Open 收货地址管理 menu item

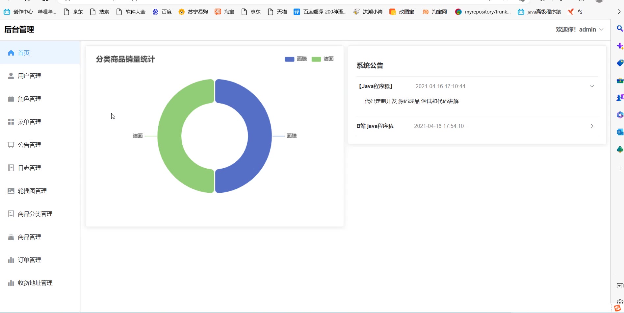tap(40, 283)
